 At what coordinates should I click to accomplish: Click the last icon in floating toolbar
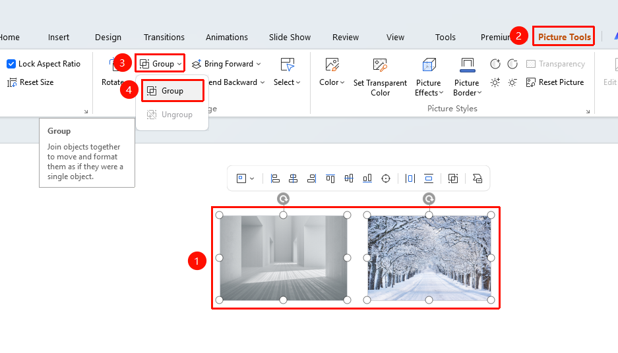(478, 178)
